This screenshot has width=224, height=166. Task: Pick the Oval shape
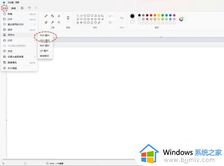tap(85, 16)
